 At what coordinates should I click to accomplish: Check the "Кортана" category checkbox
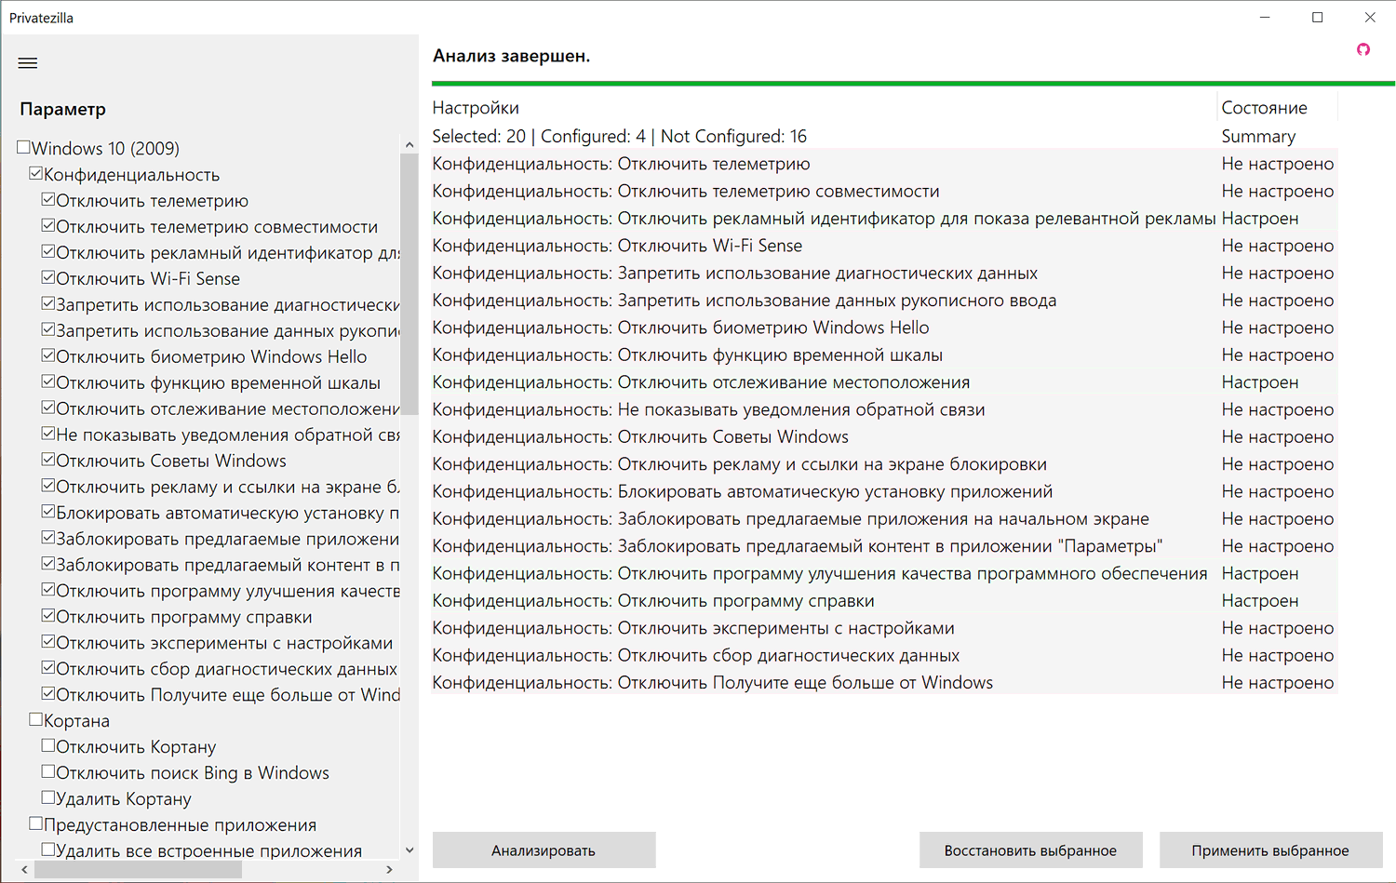[35, 718]
